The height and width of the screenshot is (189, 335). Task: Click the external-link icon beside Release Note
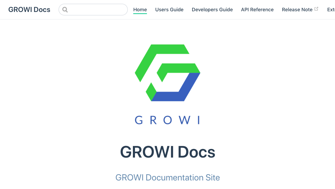[317, 9]
